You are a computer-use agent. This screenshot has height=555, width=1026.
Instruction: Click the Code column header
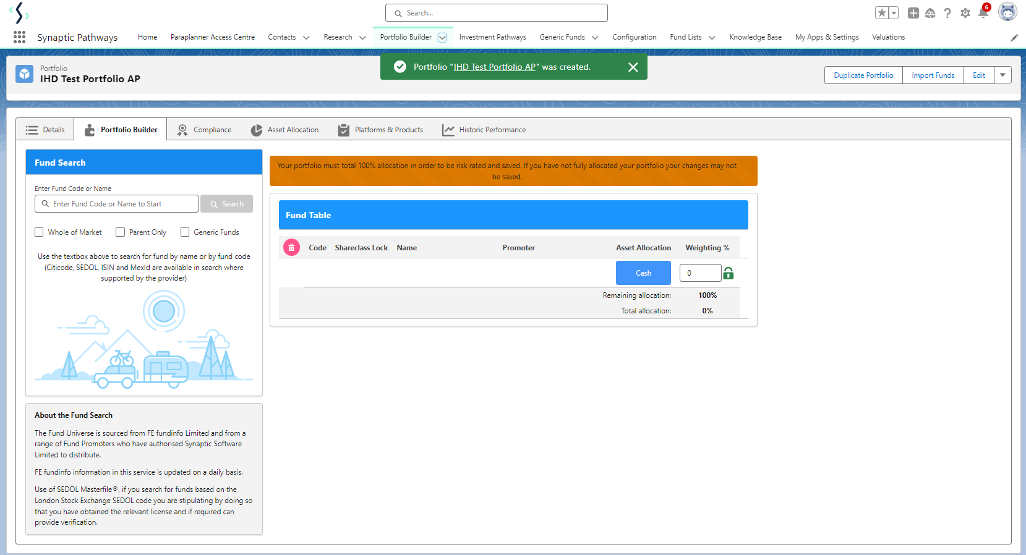tap(318, 248)
